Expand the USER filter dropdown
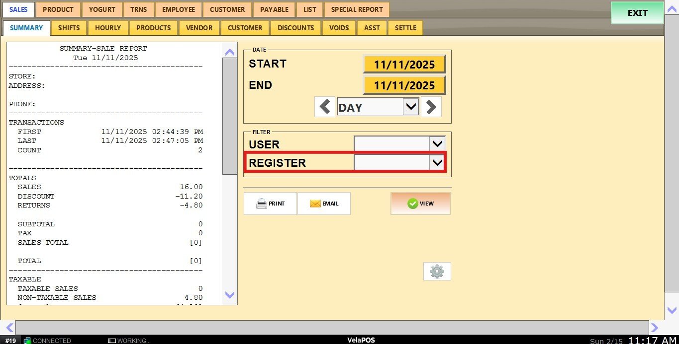 (x=437, y=144)
